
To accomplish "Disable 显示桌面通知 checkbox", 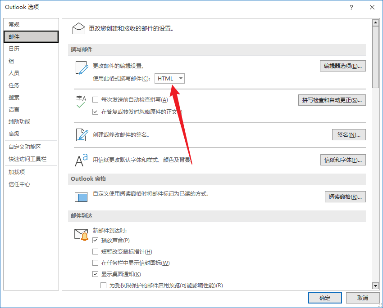I will (95, 274).
